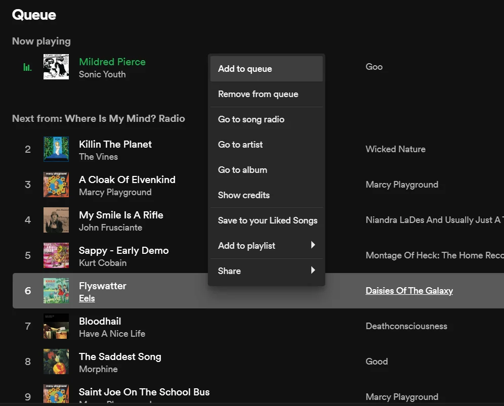The height and width of the screenshot is (406, 504).
Task: Click the Killin The Planet album art
Action: tap(56, 149)
